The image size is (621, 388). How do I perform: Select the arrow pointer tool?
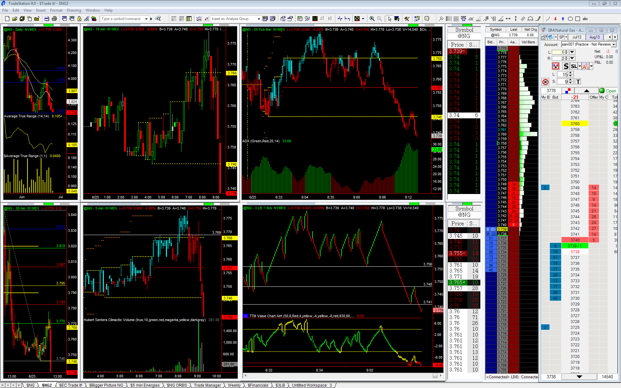pos(389,19)
